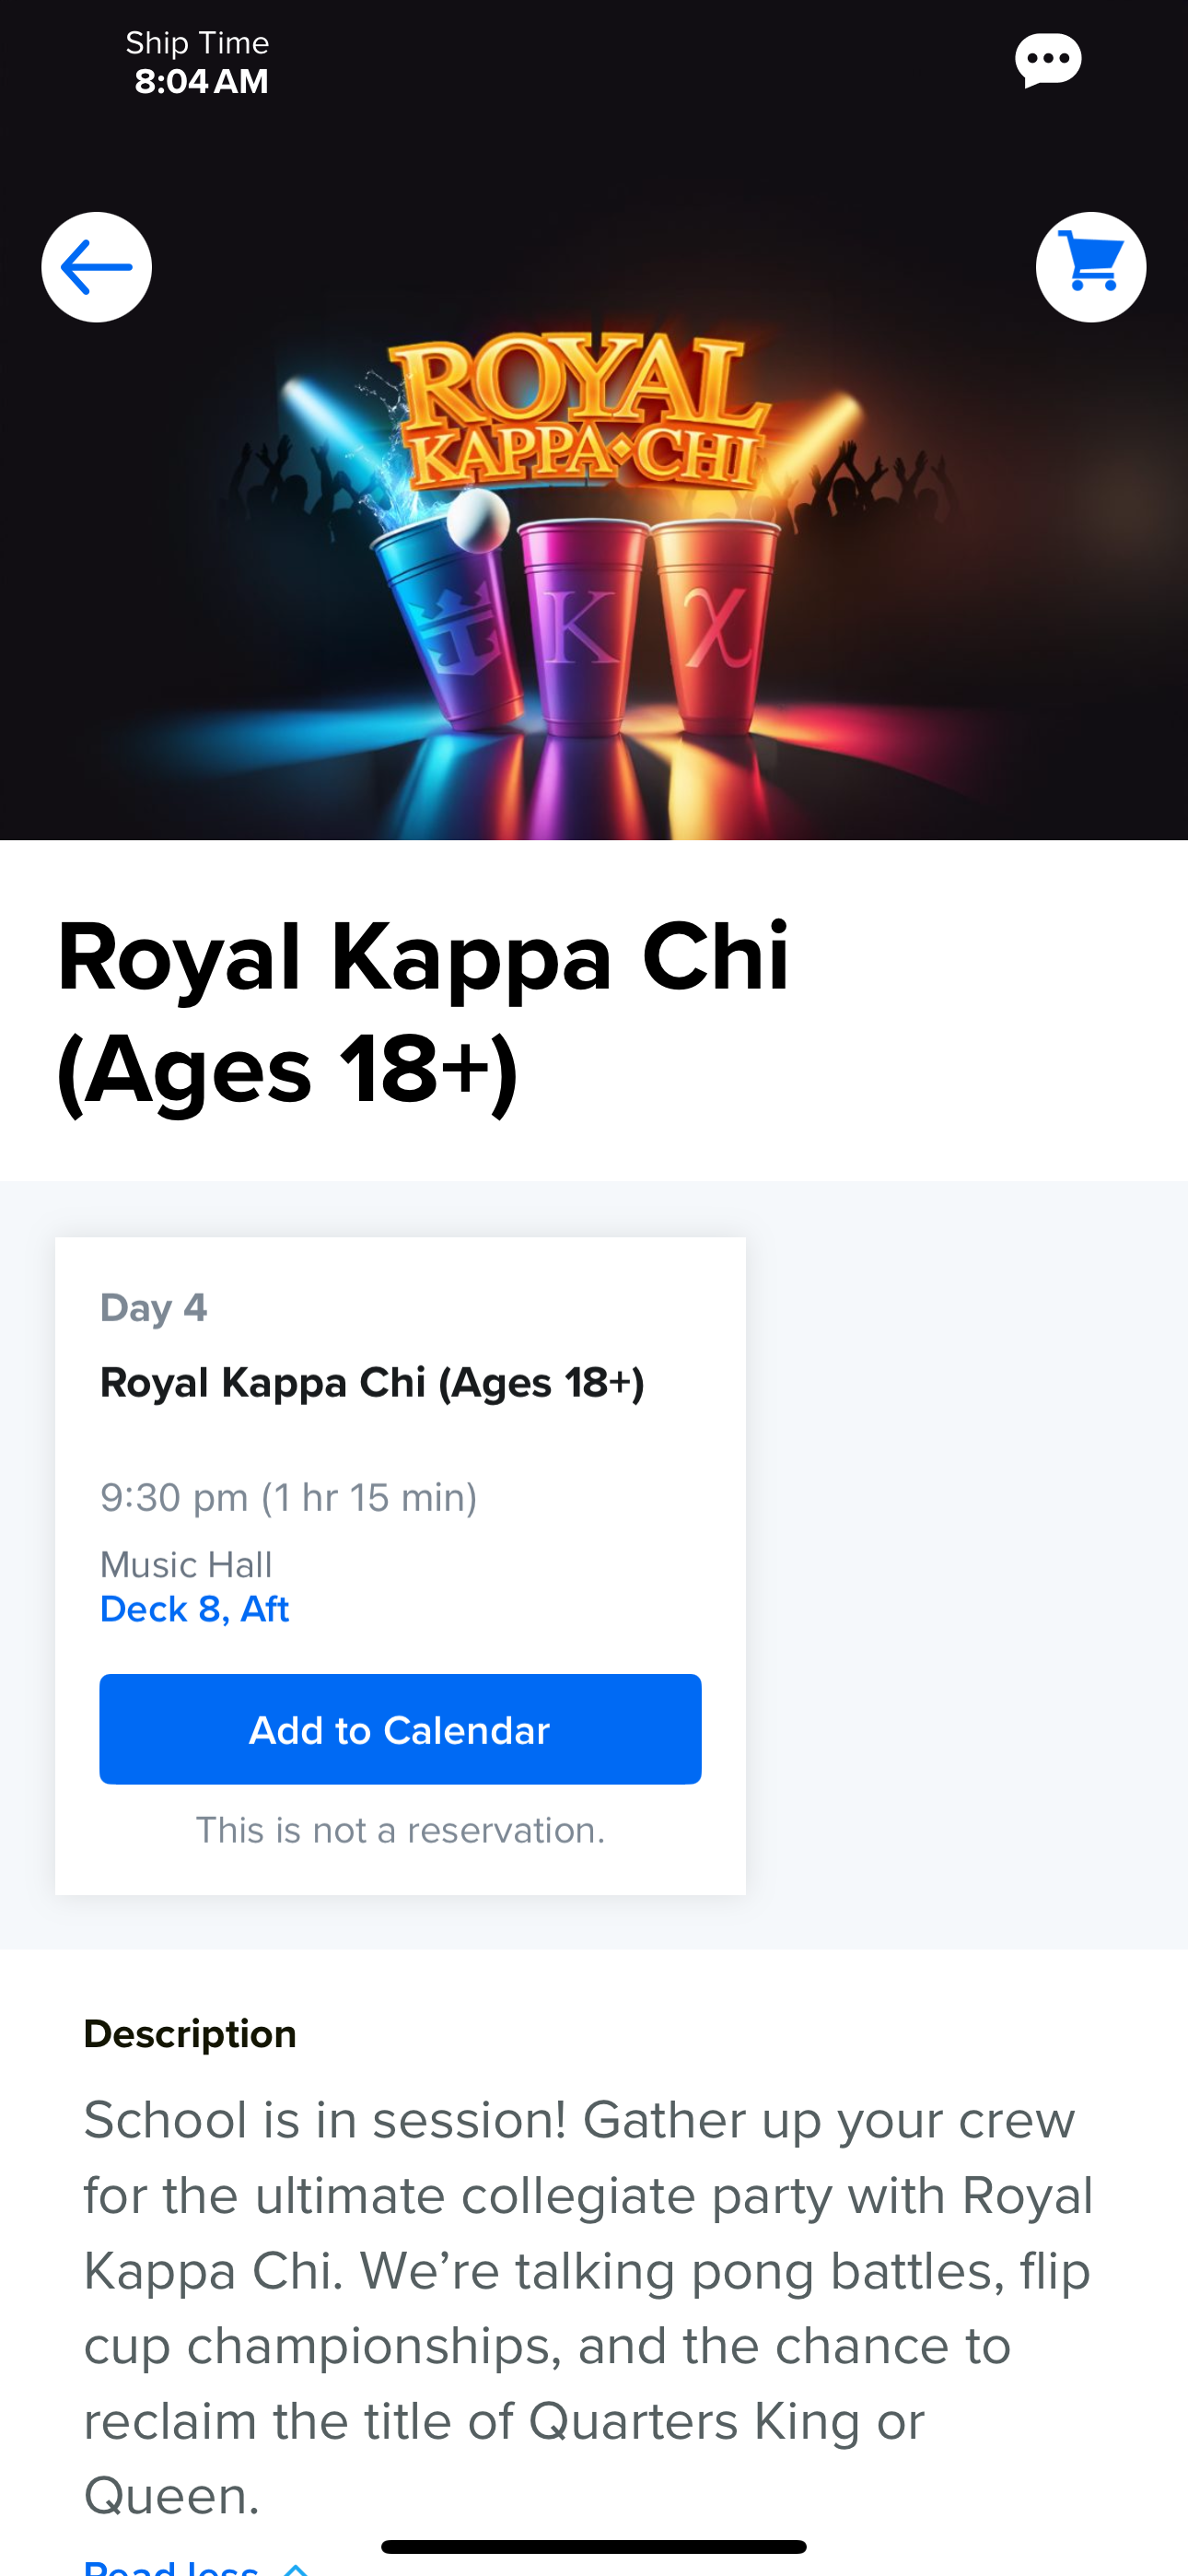Open the Deck 8, Aft location link
Viewport: 1188px width, 2576px height.
194,1609
